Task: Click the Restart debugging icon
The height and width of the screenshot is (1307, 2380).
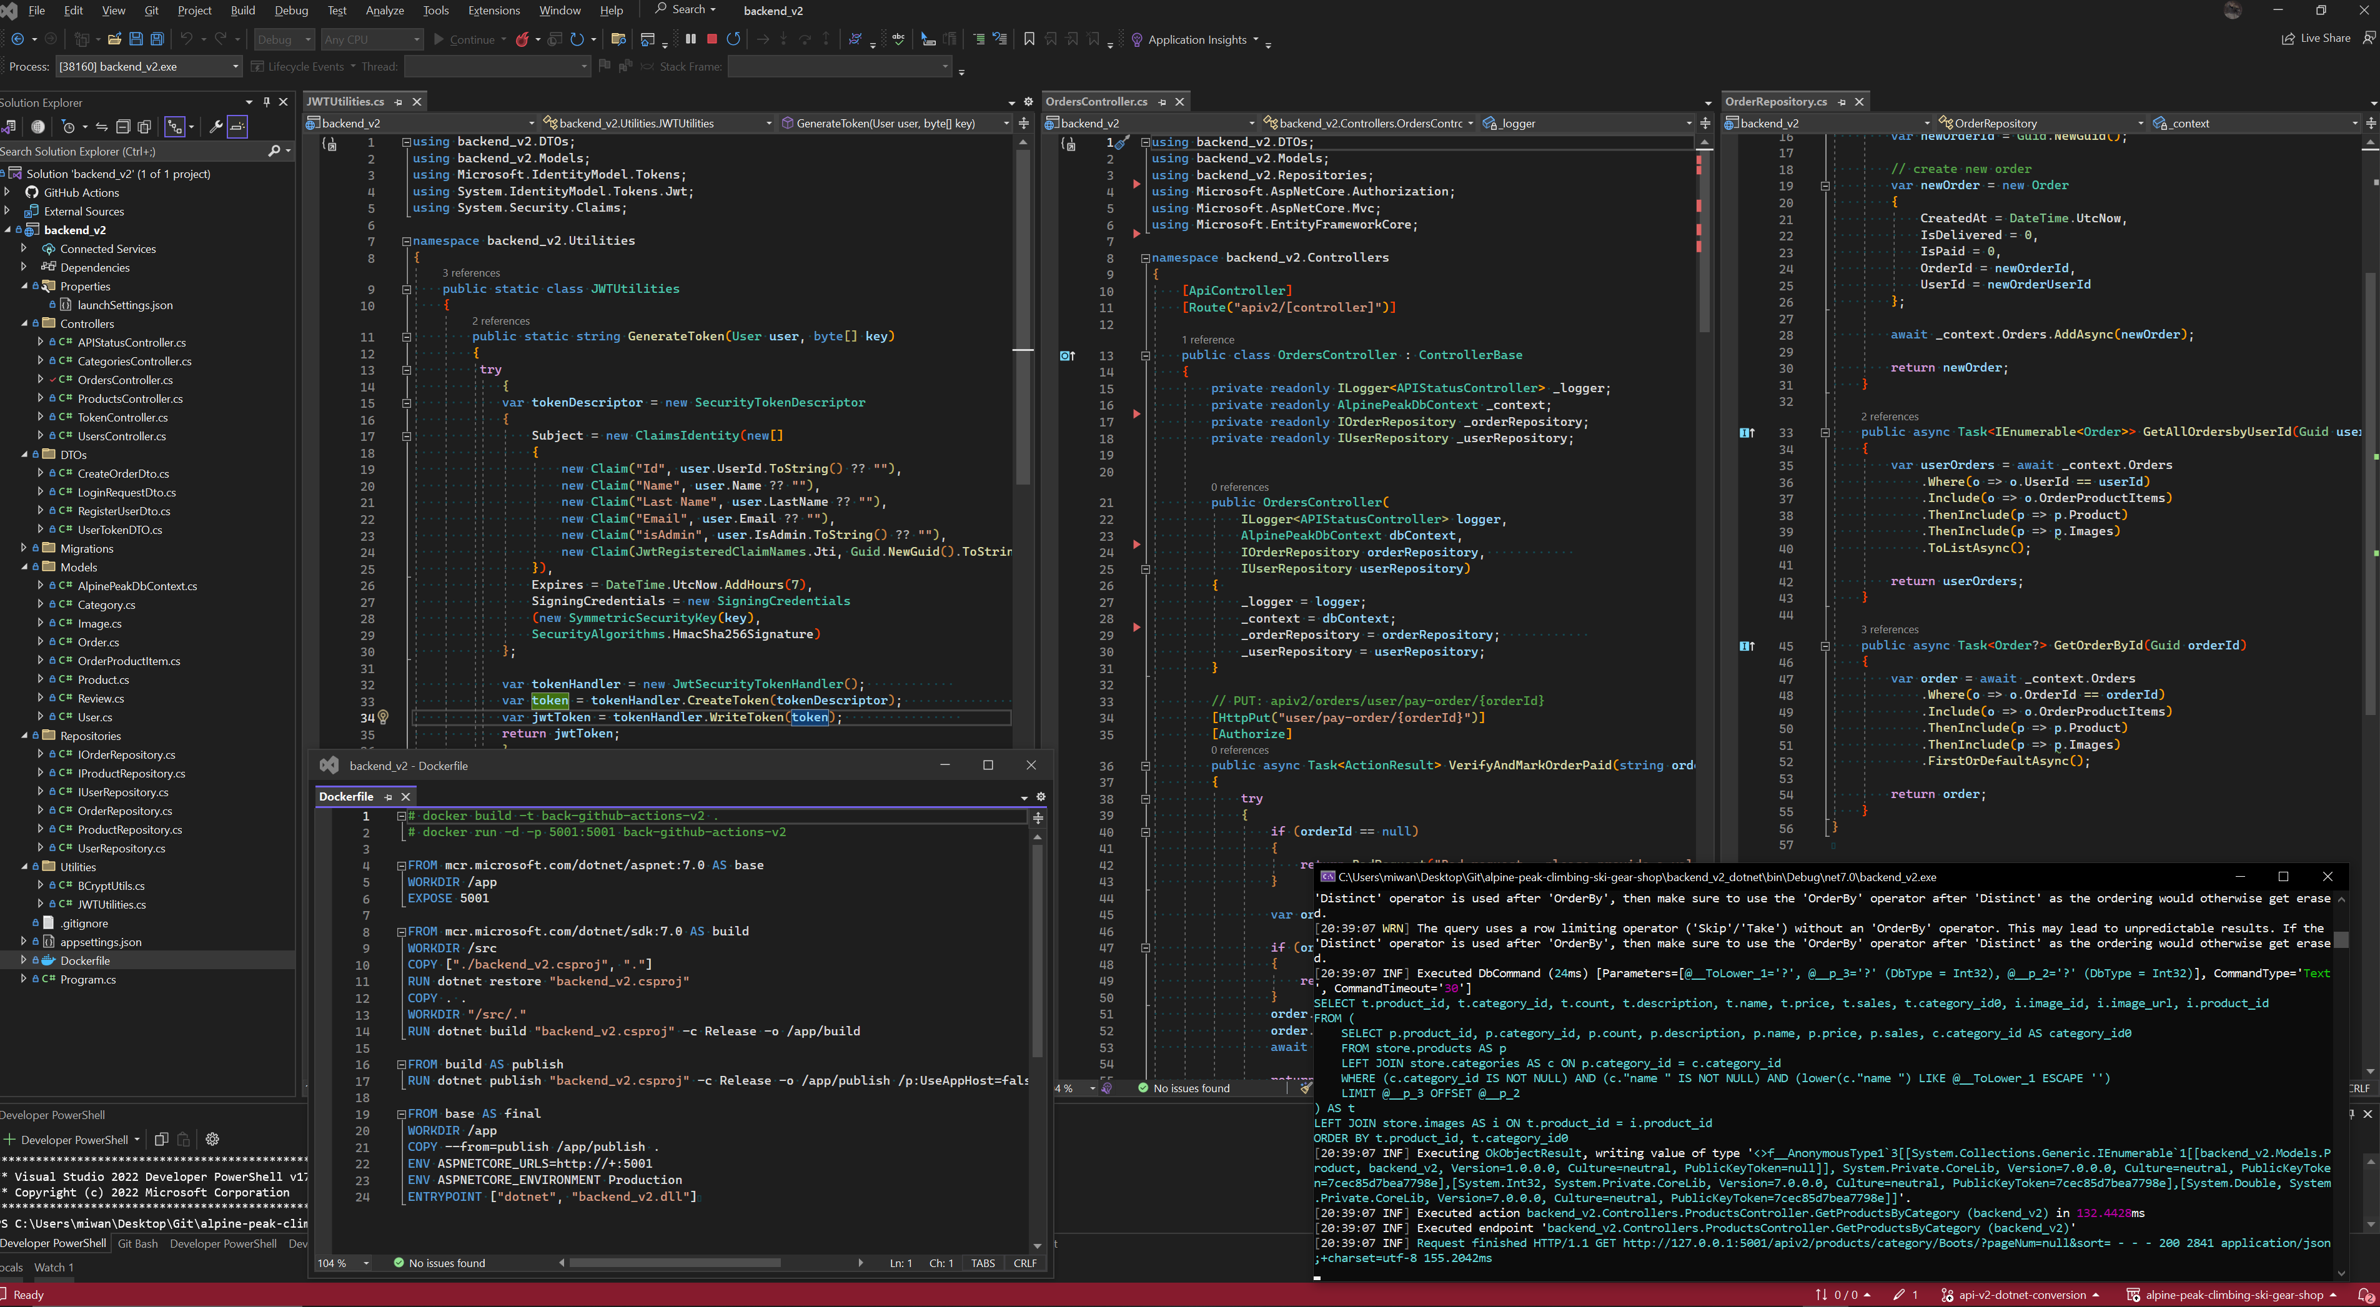Action: coord(733,39)
